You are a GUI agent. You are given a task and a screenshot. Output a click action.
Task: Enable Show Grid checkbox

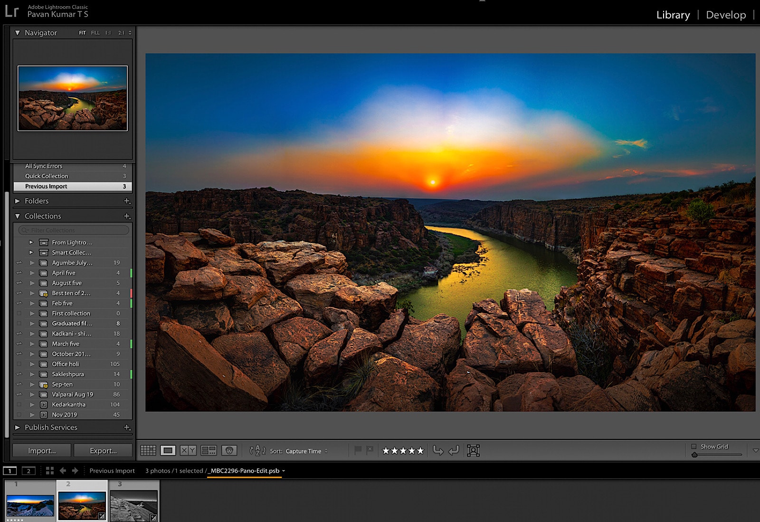694,447
